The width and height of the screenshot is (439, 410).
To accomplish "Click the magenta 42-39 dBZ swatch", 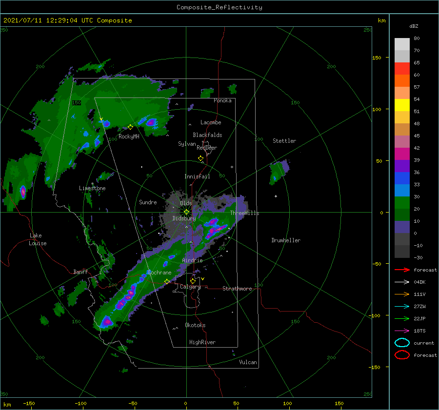I will coord(402,154).
